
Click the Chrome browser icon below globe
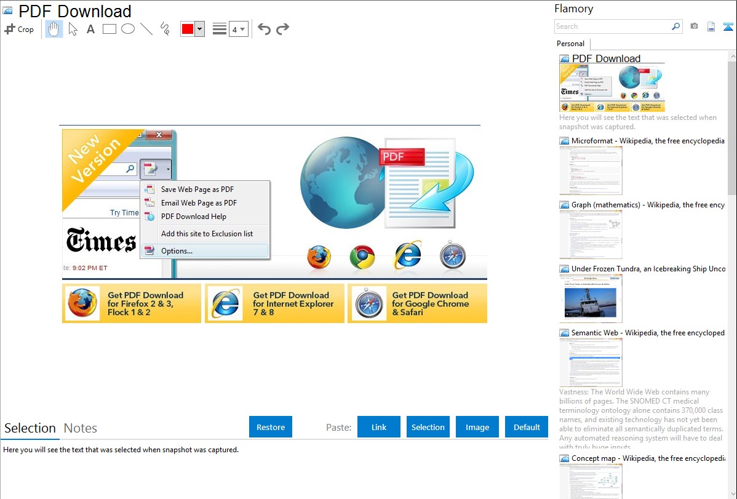pyautogui.click(x=362, y=257)
